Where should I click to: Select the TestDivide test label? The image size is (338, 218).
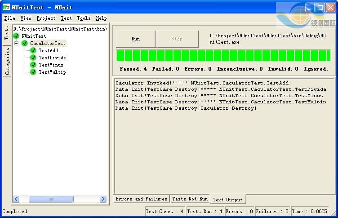click(53, 58)
